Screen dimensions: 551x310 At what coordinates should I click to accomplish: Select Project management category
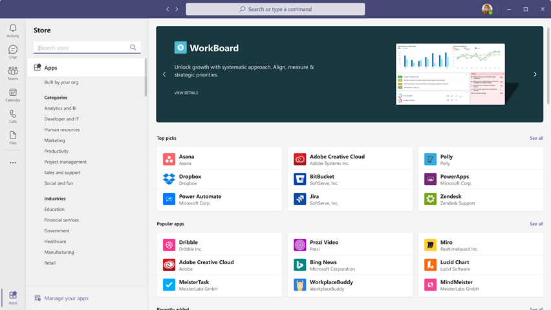coord(65,162)
